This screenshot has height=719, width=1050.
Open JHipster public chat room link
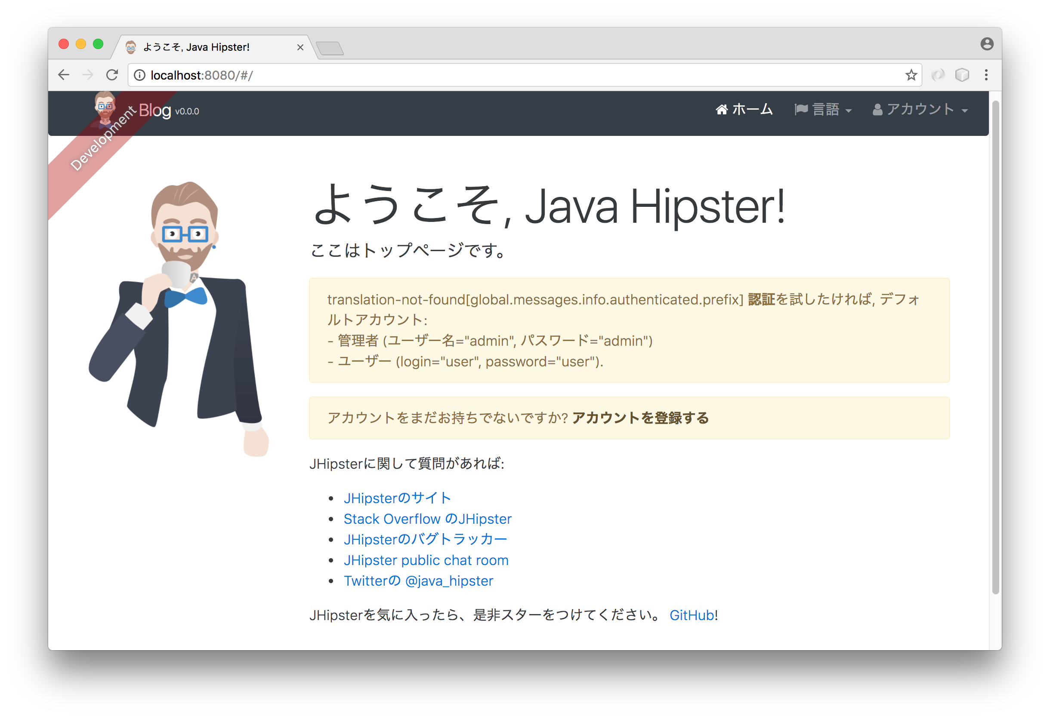click(x=426, y=560)
